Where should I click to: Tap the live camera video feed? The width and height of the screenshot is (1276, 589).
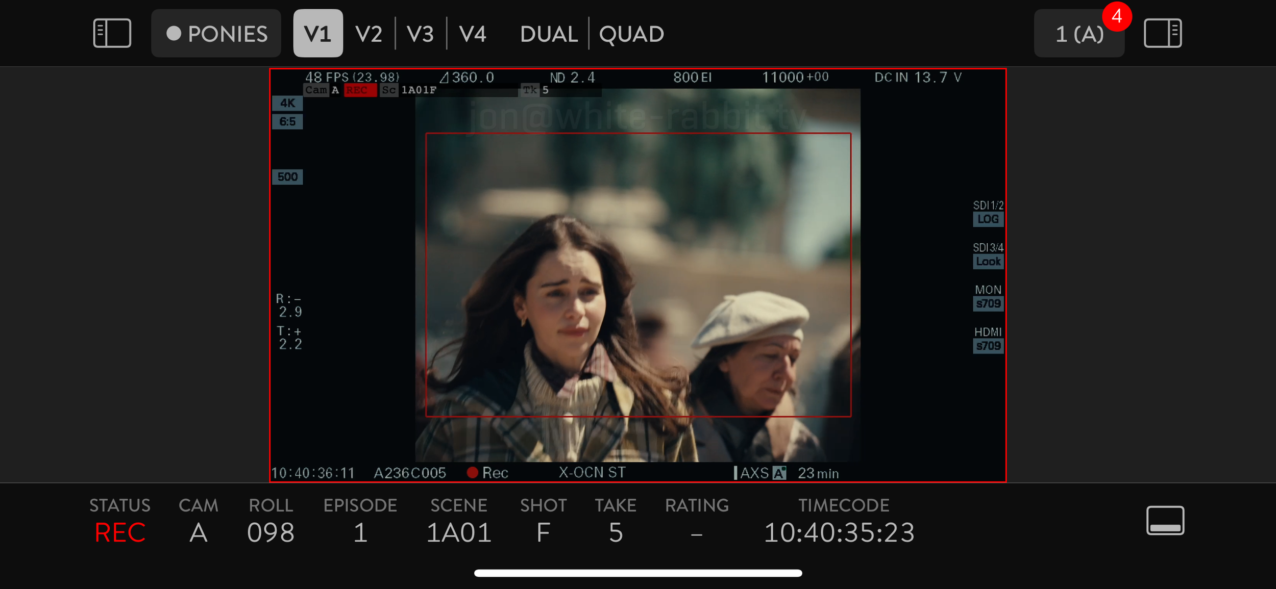coord(637,275)
